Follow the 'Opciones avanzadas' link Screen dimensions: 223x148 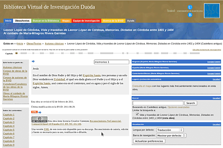coord(178,108)
